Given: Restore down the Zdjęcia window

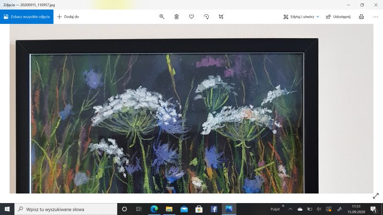Looking at the screenshot, I should pos(362,5).
